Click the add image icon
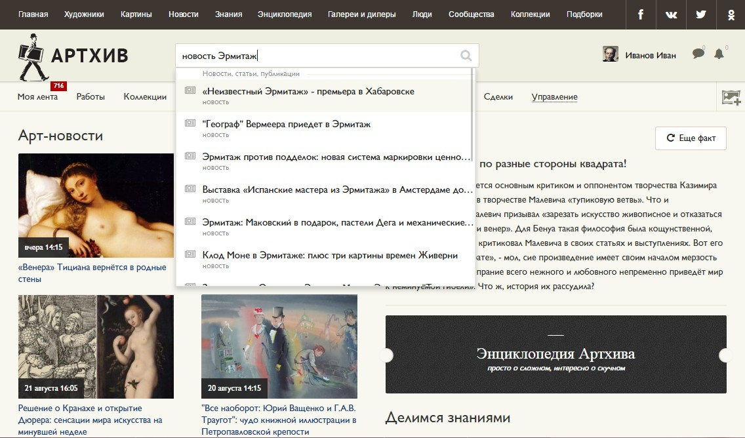Viewport: 745px width, 438px height. tap(731, 98)
